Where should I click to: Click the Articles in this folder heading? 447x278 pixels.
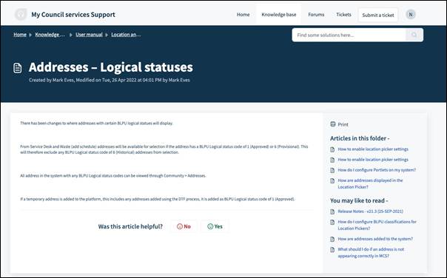point(360,138)
